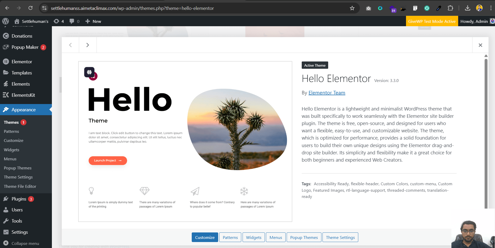Click the Theme Settings button at the bottom
Screen dimensions: 495x248
coord(340,237)
